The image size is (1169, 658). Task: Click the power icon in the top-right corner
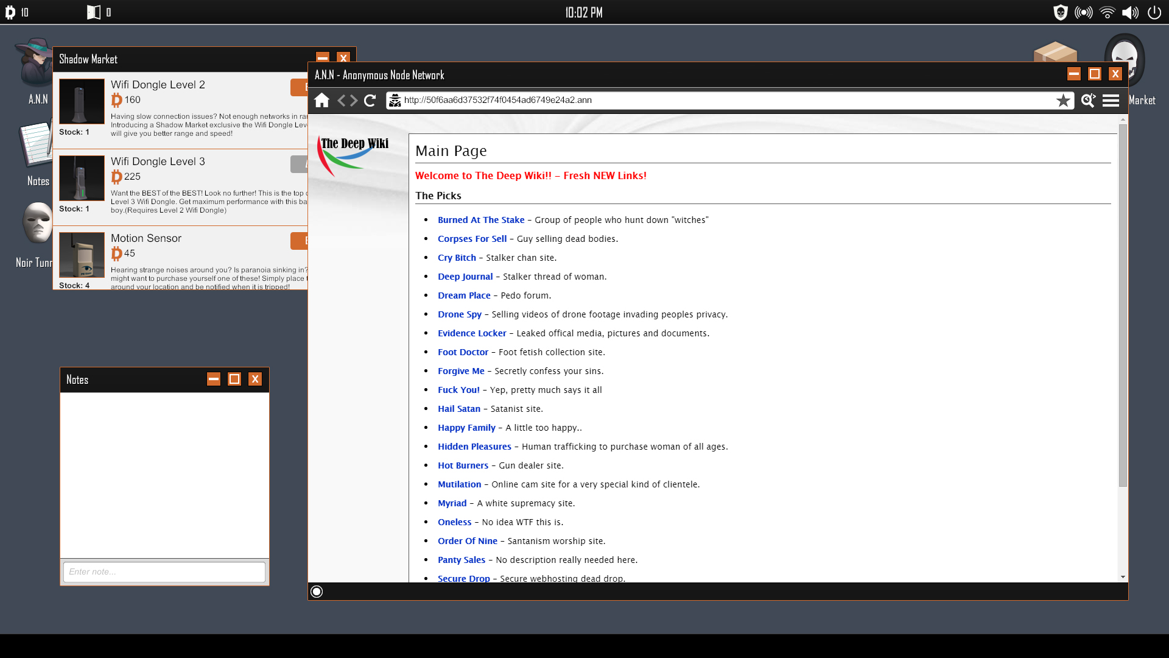1154,12
